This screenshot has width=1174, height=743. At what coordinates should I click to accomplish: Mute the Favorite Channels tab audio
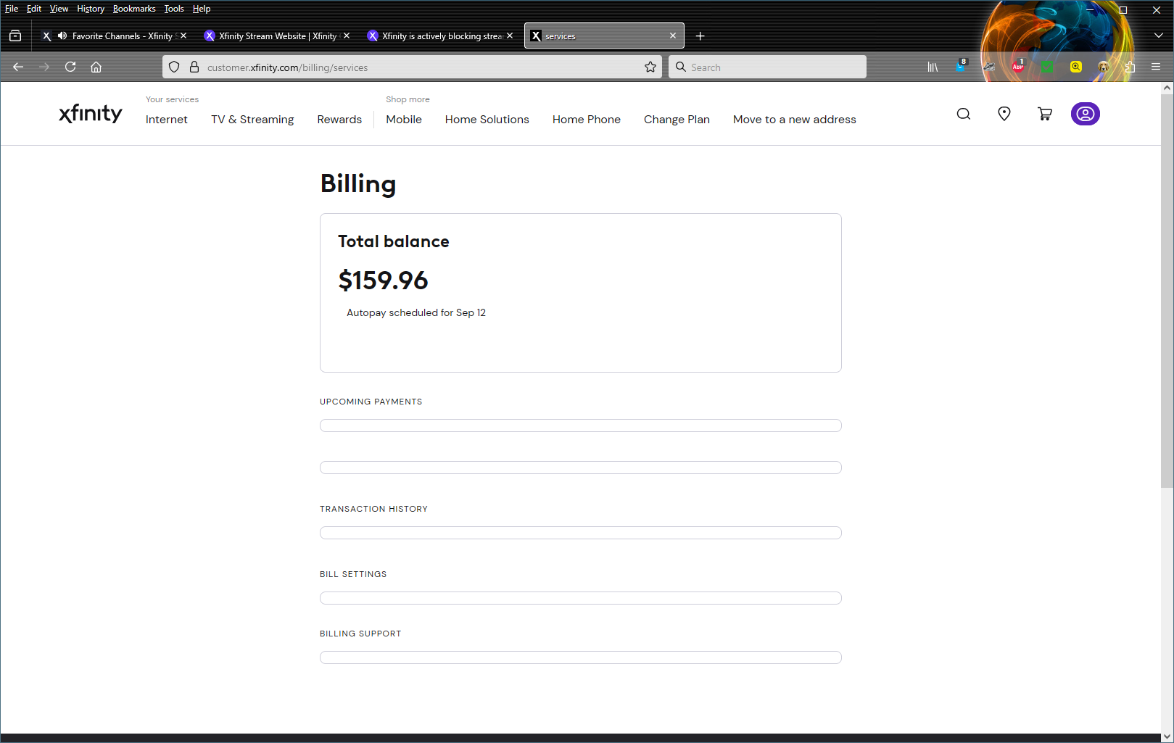(x=62, y=36)
